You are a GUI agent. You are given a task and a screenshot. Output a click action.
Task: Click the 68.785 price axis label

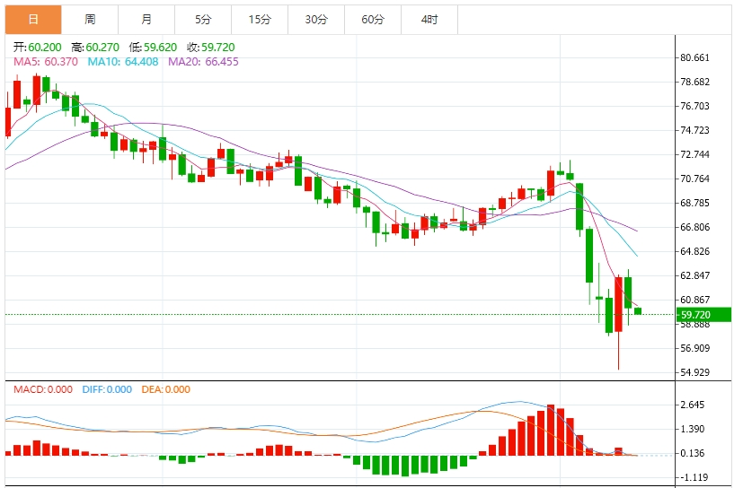click(694, 203)
